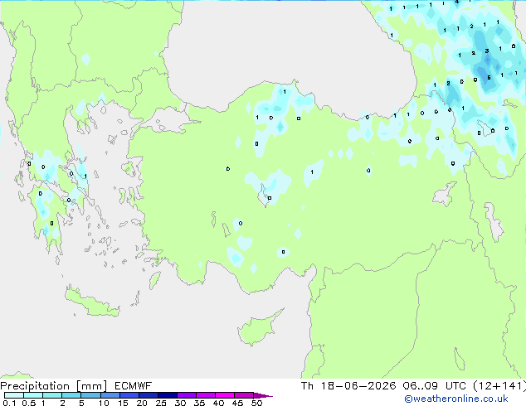Click the 40–45 mm magenta legend swatch
The height and width of the screenshot is (406, 526).
tap(225, 395)
